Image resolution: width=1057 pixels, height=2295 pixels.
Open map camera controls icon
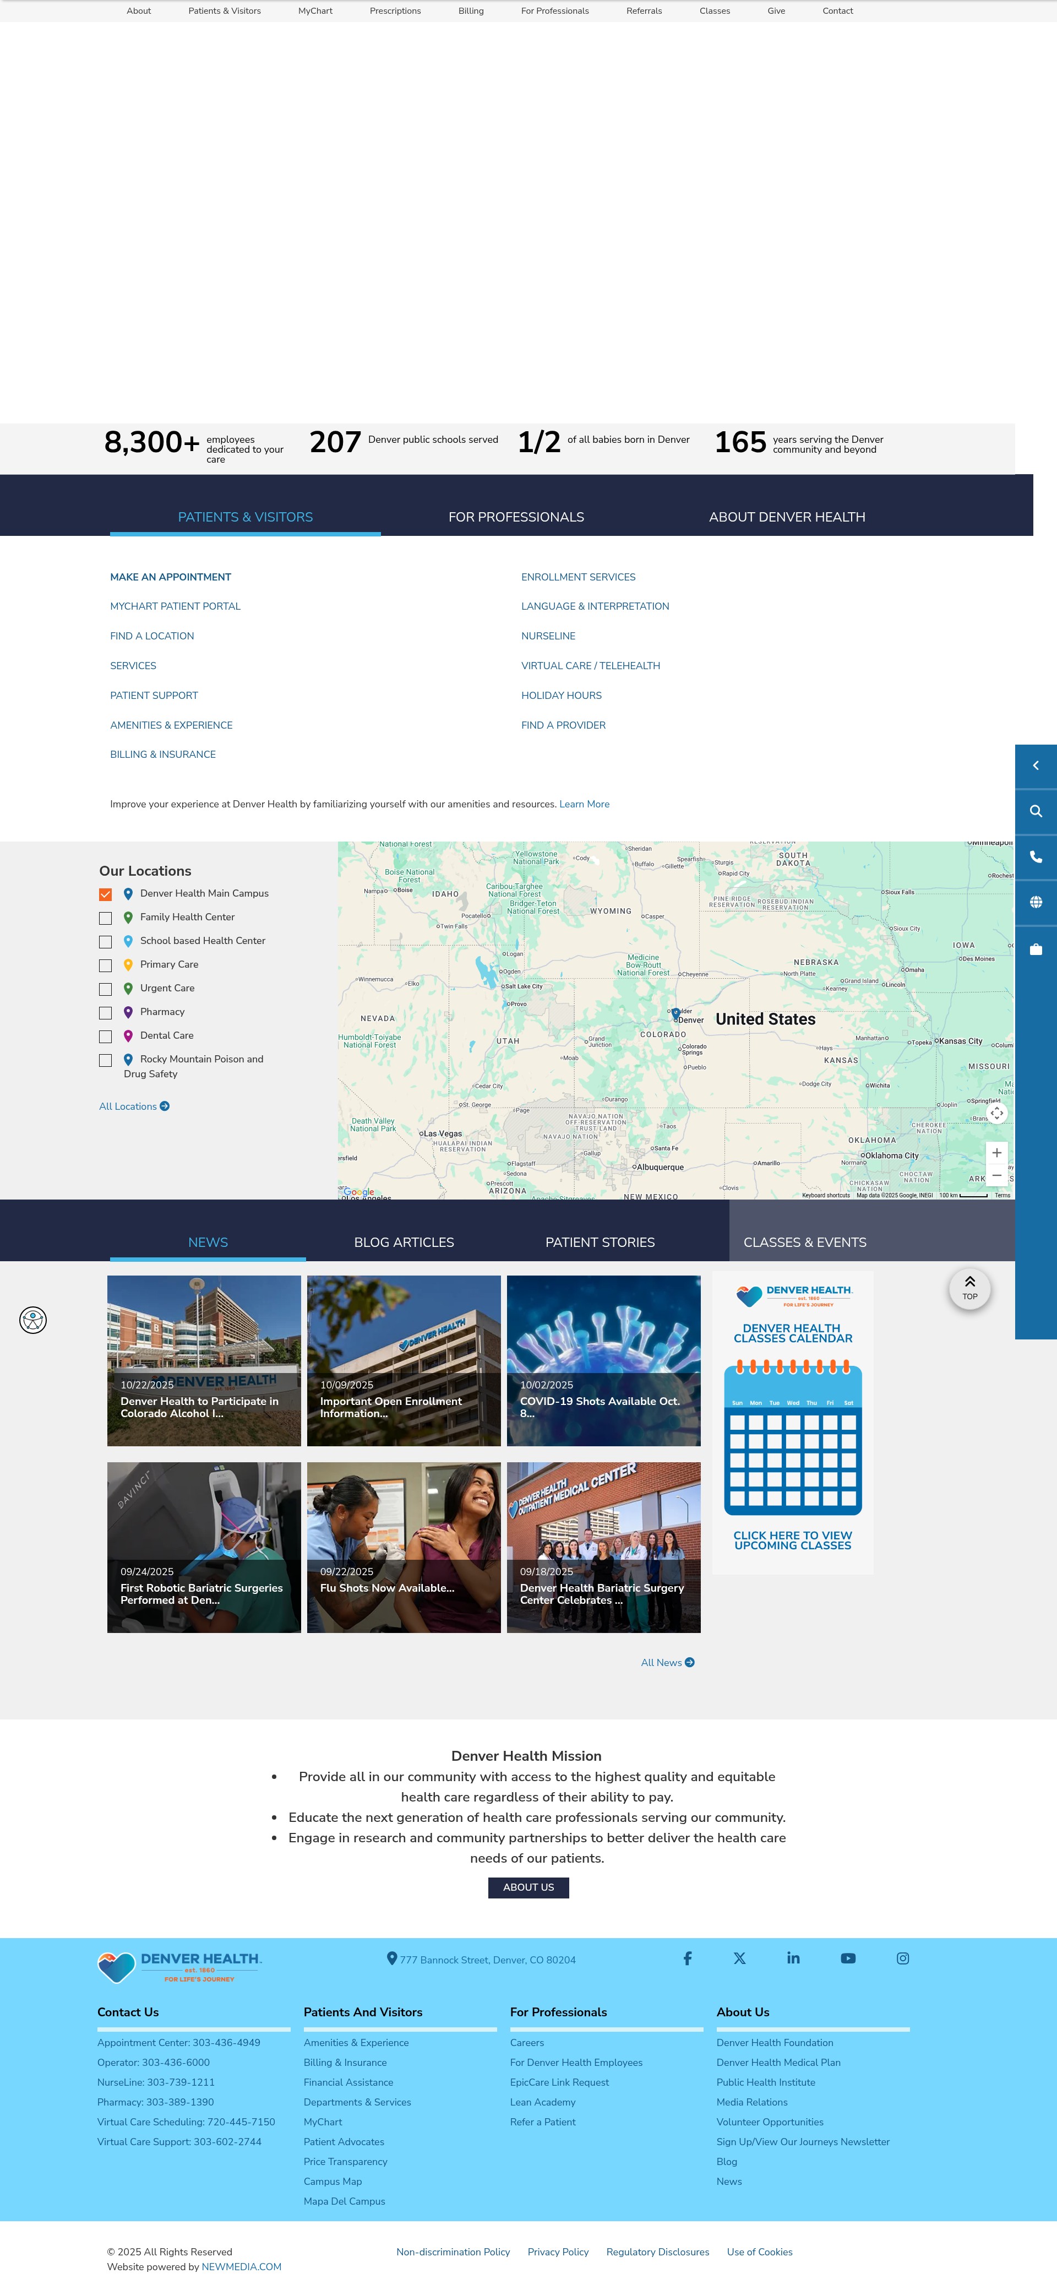996,1113
